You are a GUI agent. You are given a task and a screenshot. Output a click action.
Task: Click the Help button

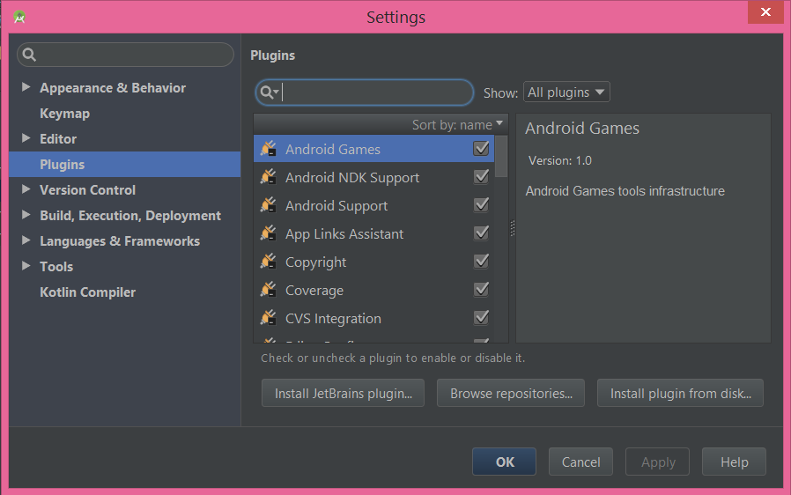click(x=734, y=462)
